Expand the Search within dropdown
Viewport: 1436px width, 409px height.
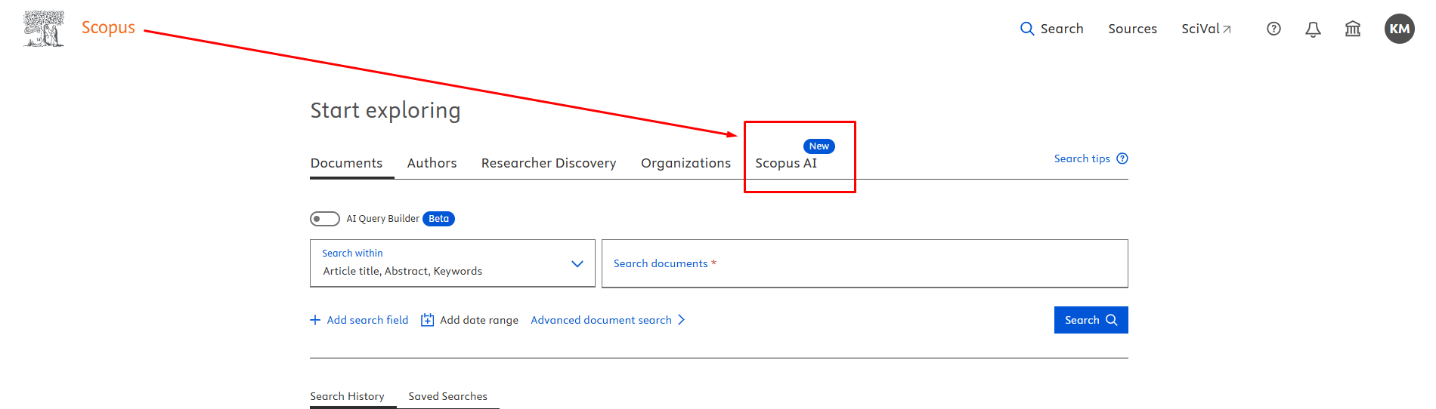[x=453, y=263]
